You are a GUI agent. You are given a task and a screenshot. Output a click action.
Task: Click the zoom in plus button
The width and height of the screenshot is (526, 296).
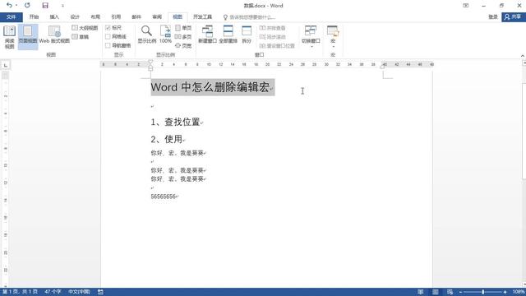tap(505, 292)
